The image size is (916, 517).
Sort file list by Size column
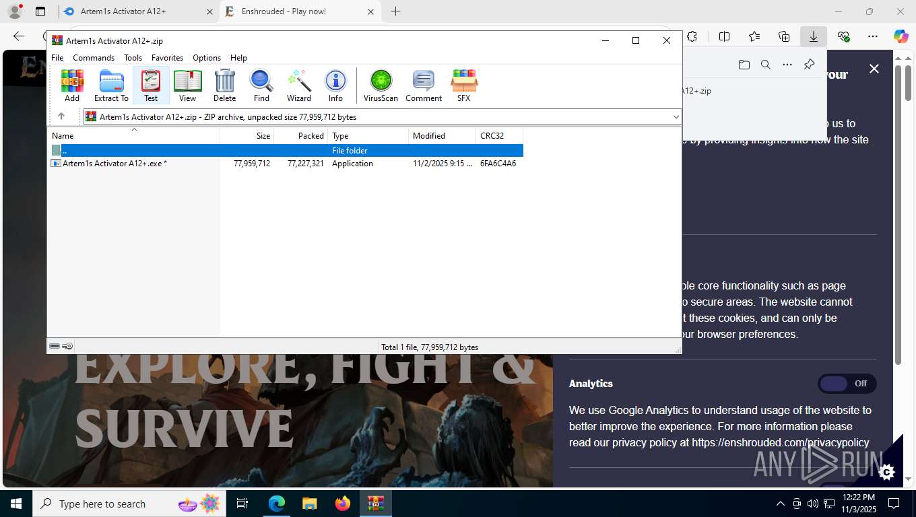click(x=247, y=136)
